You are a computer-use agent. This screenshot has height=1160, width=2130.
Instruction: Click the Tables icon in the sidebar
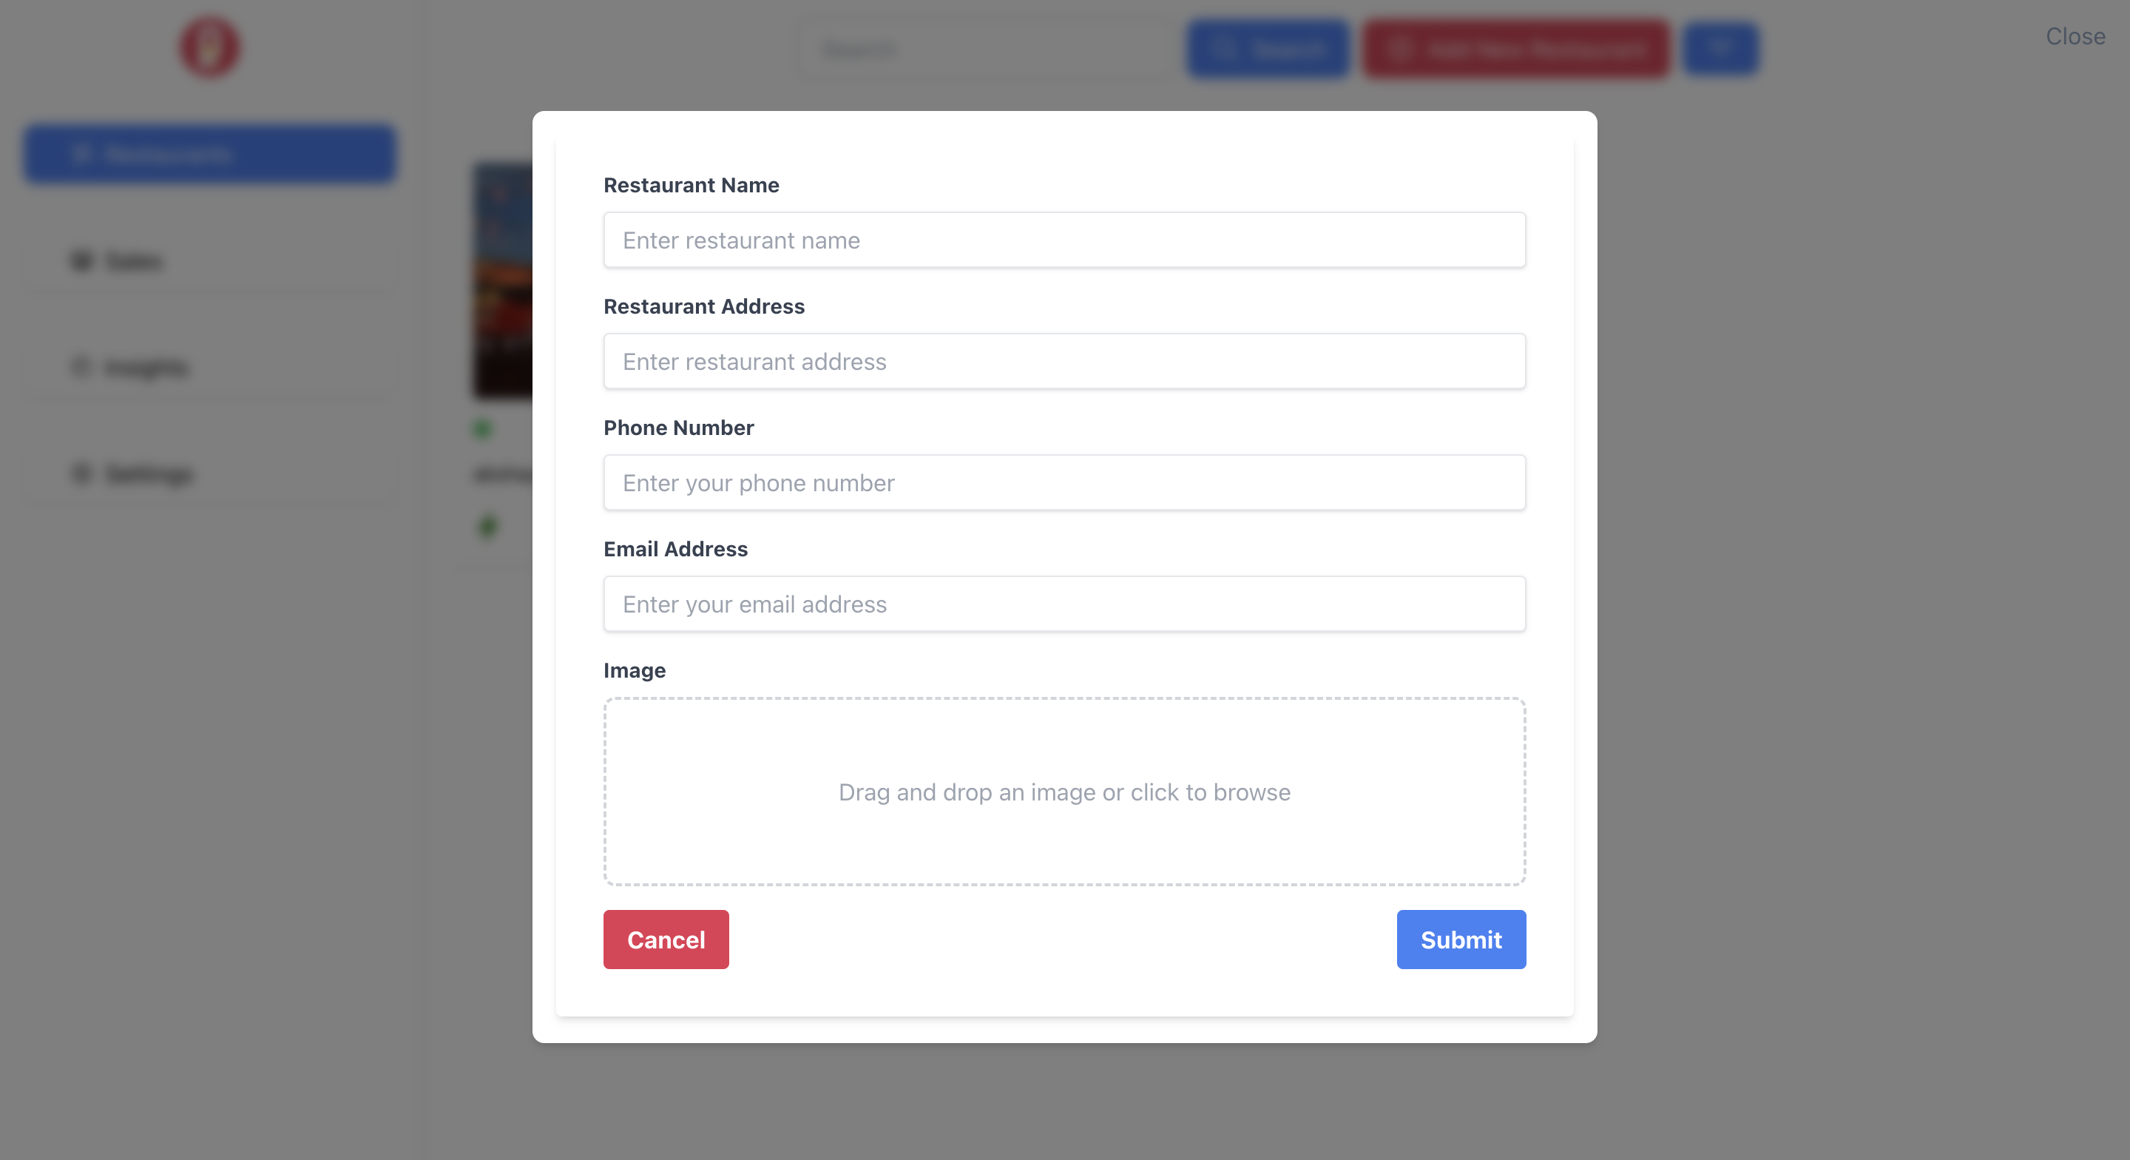[x=80, y=260]
